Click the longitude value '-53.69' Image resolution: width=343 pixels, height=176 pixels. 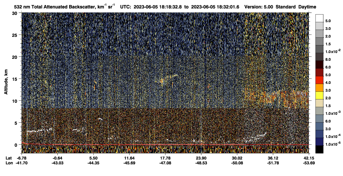click(x=309, y=163)
